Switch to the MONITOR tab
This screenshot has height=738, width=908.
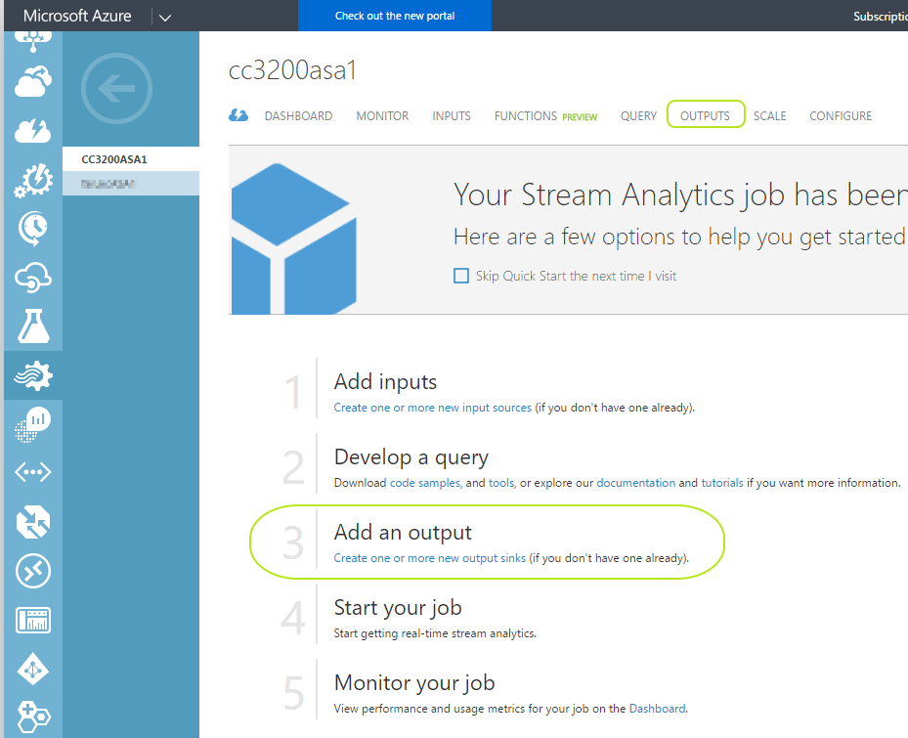pyautogui.click(x=382, y=116)
